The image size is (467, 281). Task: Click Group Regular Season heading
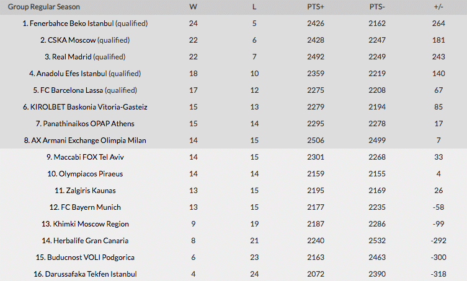[44, 7]
